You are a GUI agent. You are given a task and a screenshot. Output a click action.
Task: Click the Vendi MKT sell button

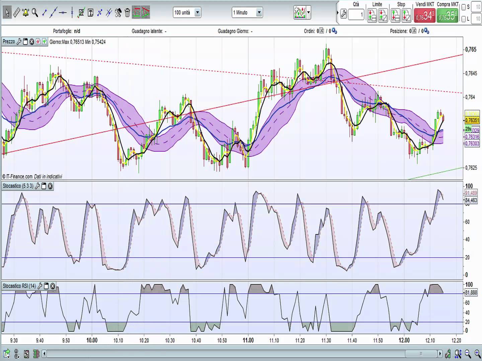[425, 16]
